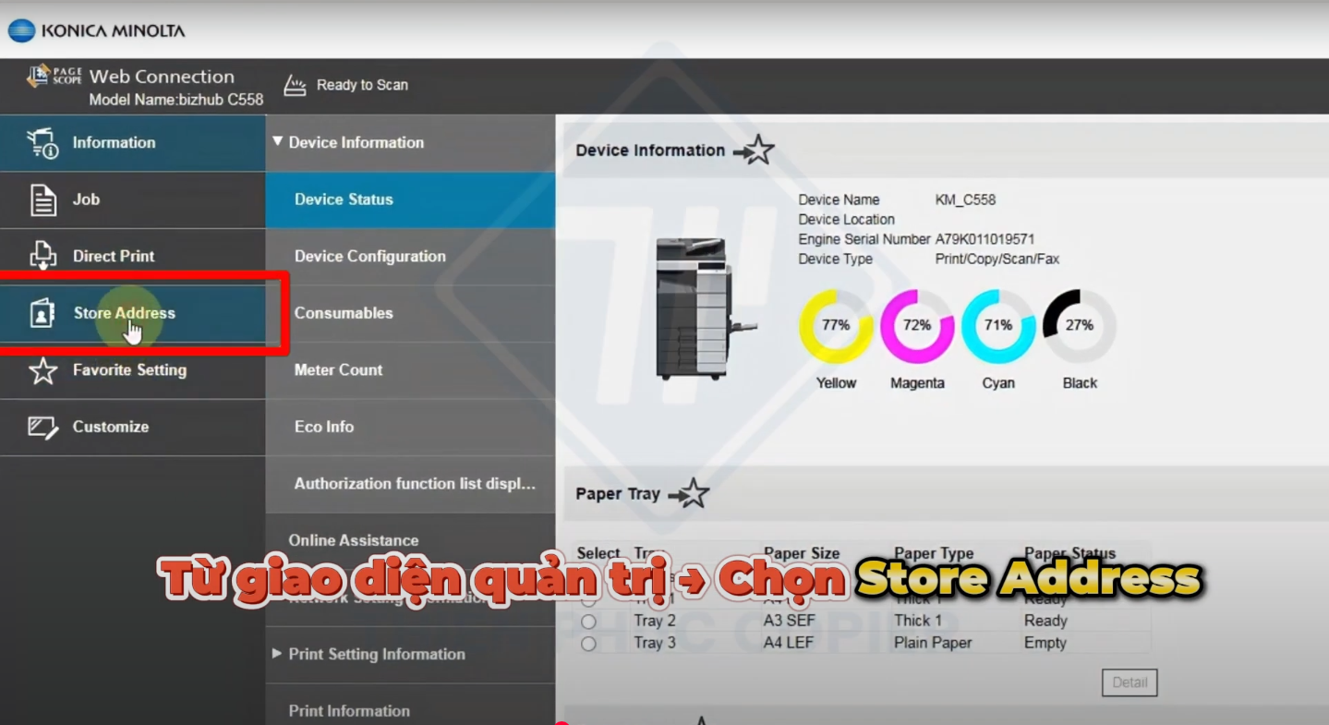Expand the Print Setting Information section
1329x725 pixels.
[x=277, y=654]
